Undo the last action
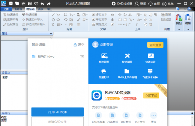This screenshot has height=126, width=195. tap(42, 4)
